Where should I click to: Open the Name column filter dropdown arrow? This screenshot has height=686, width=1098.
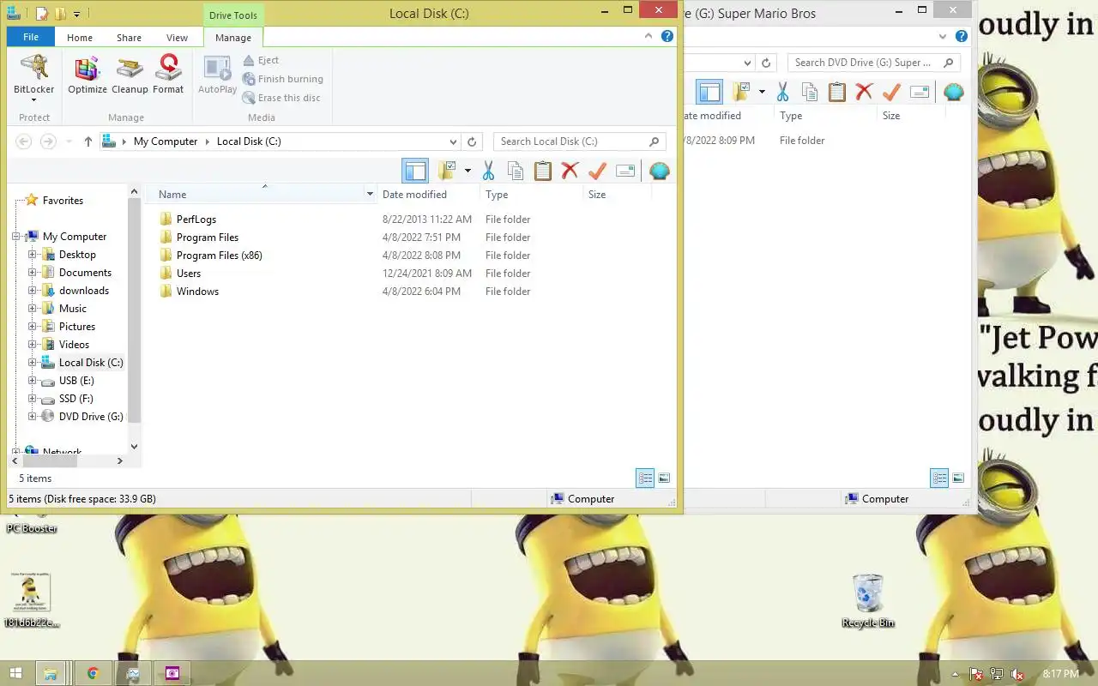(x=370, y=195)
